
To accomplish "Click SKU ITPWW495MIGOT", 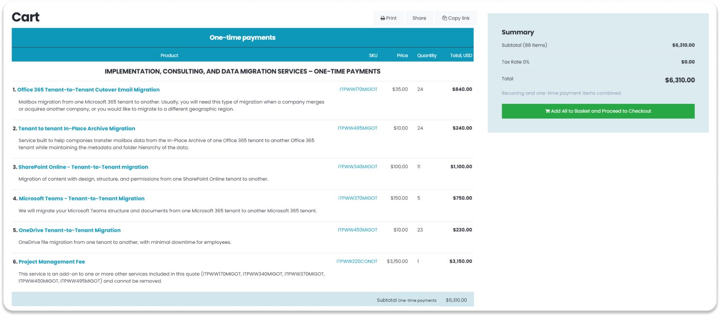I will [x=358, y=128].
